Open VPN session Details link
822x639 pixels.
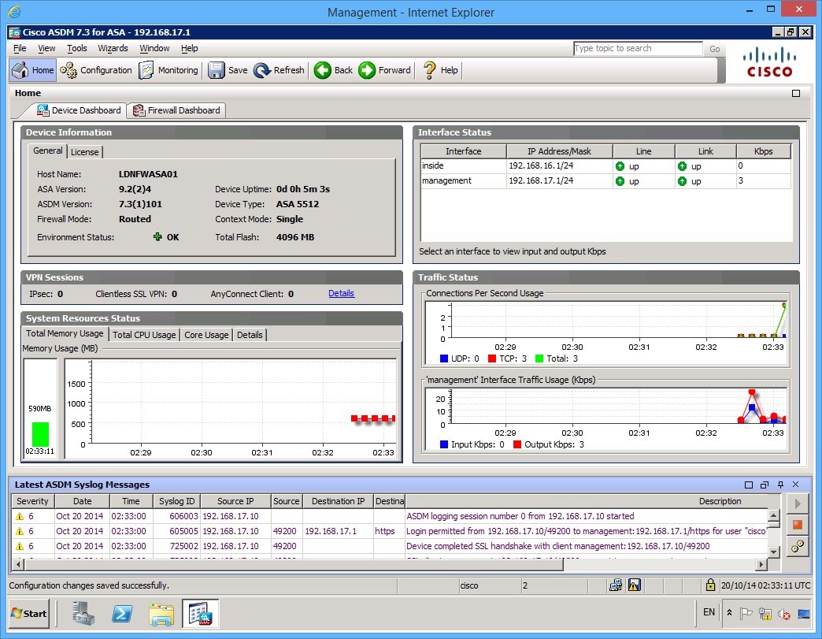[x=341, y=293]
